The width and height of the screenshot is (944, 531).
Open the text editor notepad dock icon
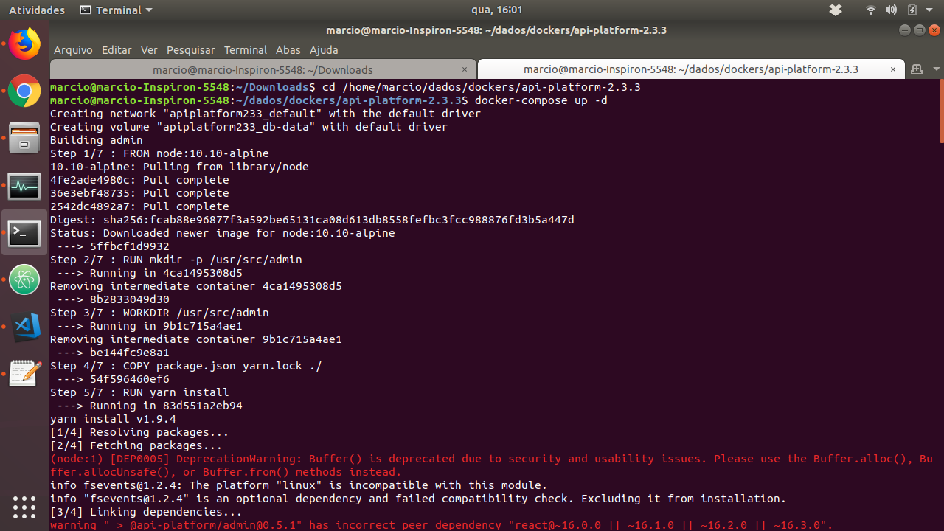pyautogui.click(x=24, y=374)
